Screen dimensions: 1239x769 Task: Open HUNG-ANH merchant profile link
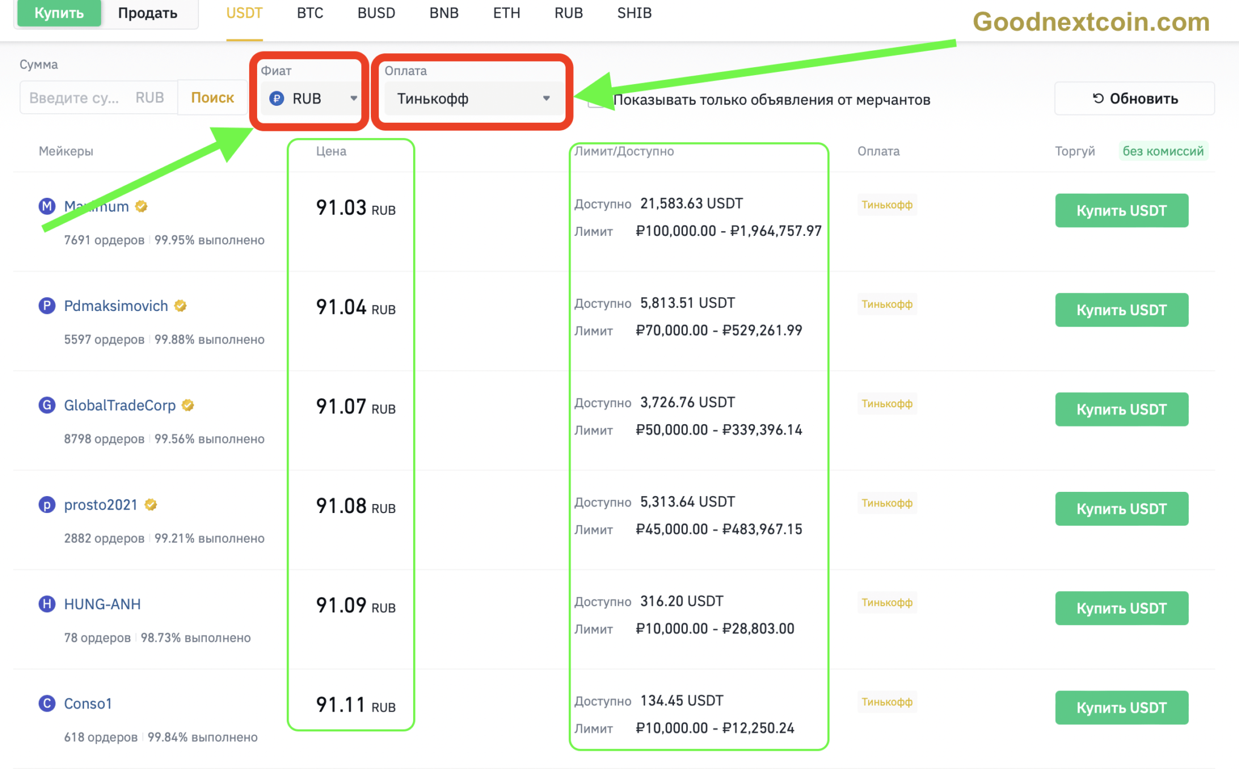[x=102, y=604]
